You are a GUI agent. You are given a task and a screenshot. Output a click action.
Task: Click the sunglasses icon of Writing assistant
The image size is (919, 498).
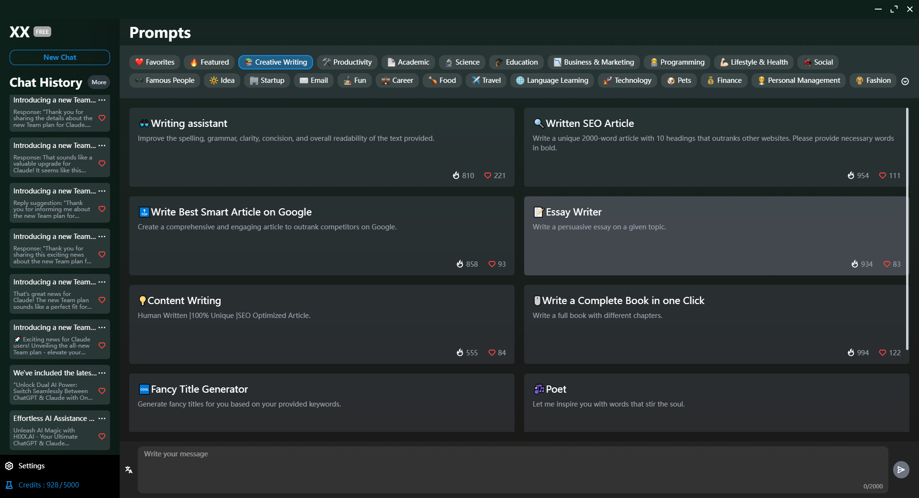coord(144,124)
